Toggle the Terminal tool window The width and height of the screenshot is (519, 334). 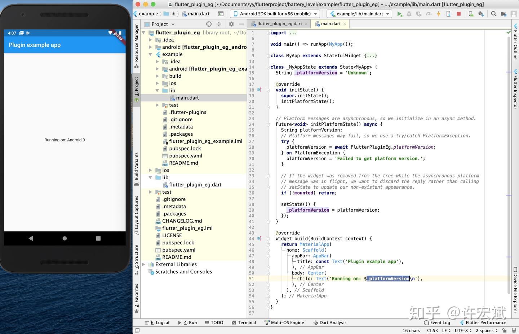pyautogui.click(x=247, y=322)
